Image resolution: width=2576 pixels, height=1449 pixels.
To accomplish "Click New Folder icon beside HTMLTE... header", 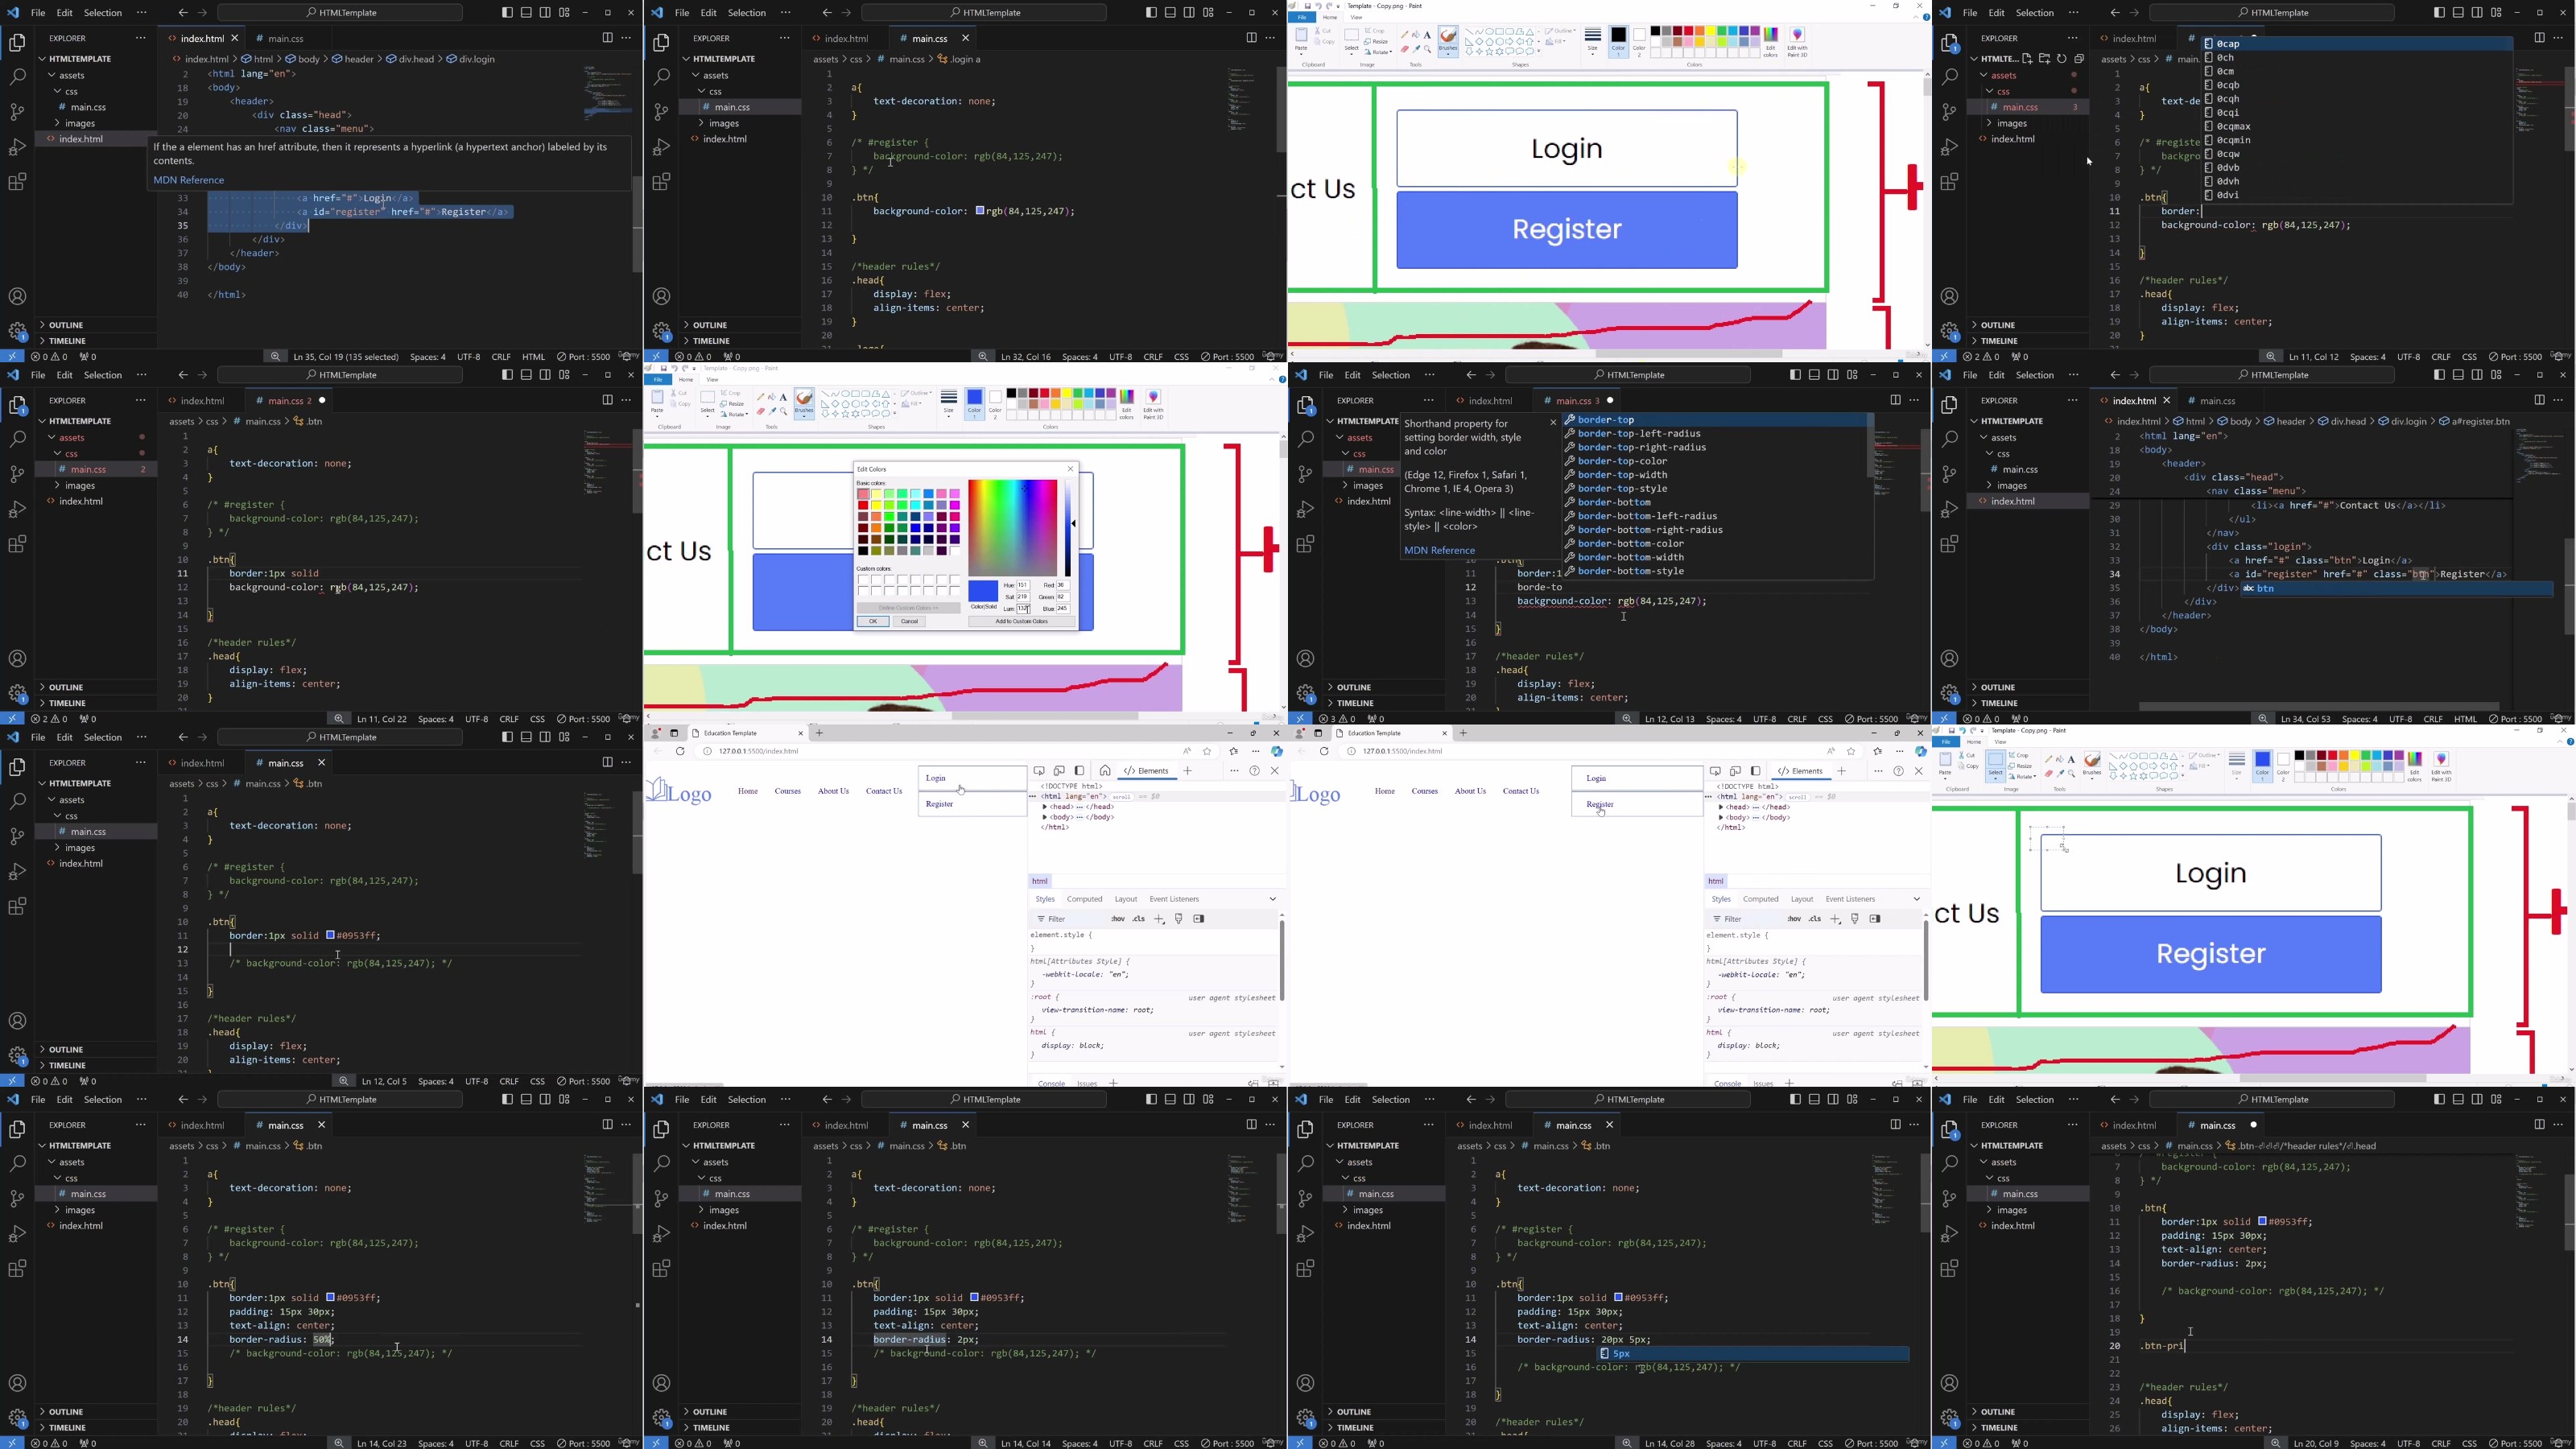I will point(2044,59).
